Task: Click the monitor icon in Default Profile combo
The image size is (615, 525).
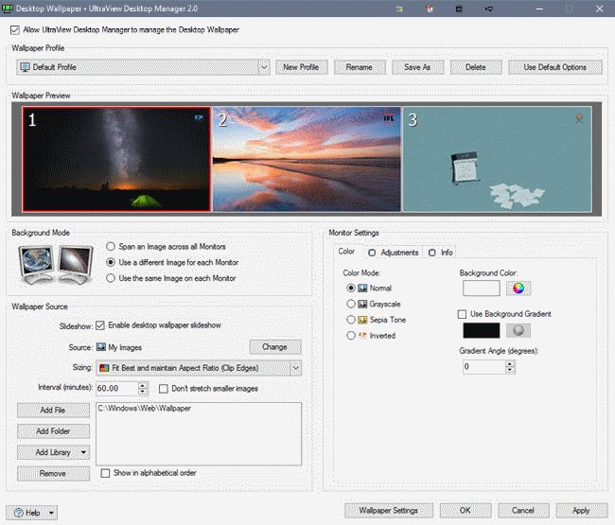Action: [26, 67]
